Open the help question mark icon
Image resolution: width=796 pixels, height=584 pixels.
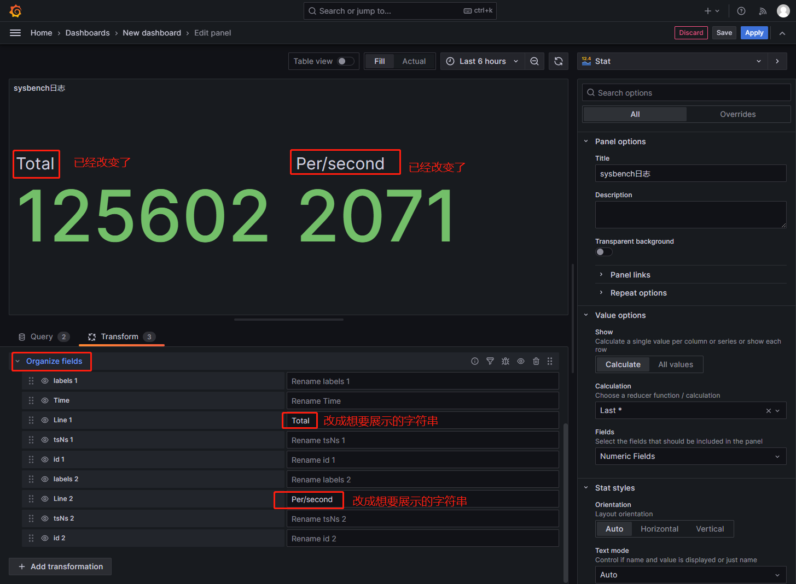tap(741, 11)
